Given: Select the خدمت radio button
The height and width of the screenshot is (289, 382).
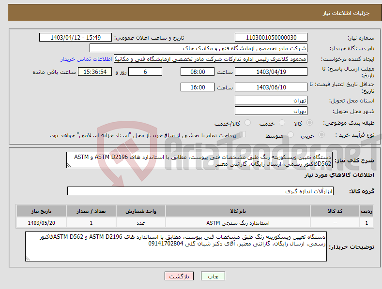Looking at the screenshot, I should point(282,123).
